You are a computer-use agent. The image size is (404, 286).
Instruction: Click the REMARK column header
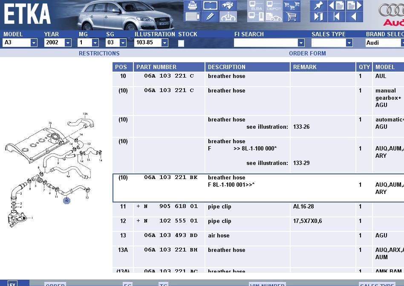[x=323, y=67]
